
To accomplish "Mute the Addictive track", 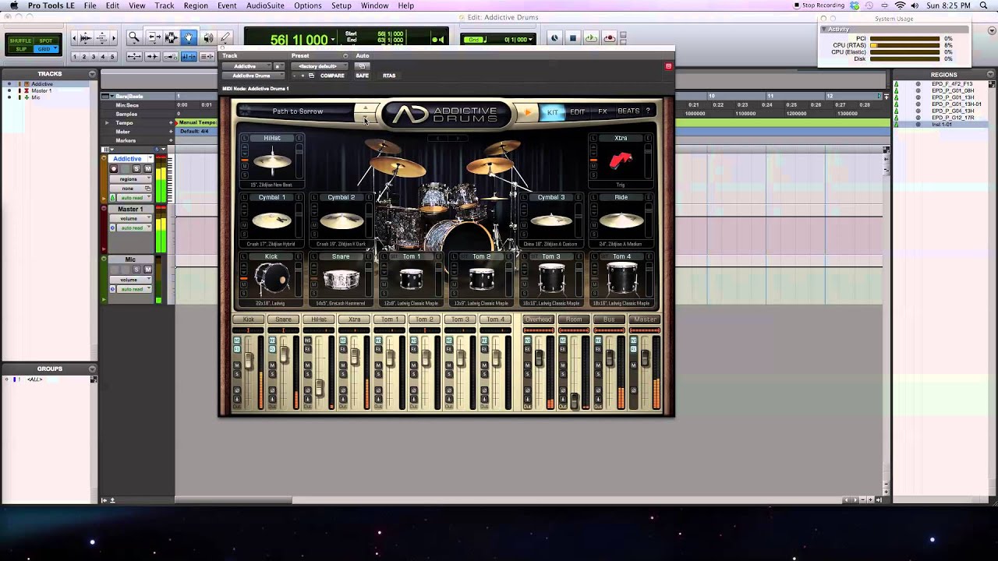I will (x=147, y=169).
